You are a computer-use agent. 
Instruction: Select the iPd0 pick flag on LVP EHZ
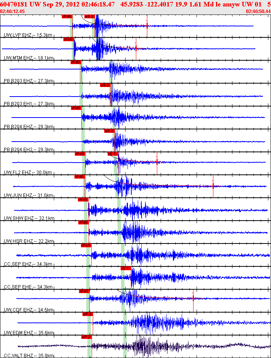(67, 16)
